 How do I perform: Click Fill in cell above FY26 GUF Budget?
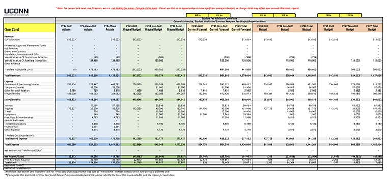pyautogui.click(x=263, y=15)
